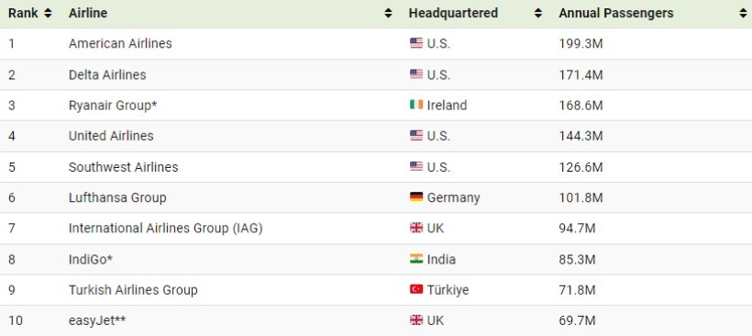The image size is (752, 336).
Task: Click the 199.3M passengers value
Action: (x=581, y=44)
